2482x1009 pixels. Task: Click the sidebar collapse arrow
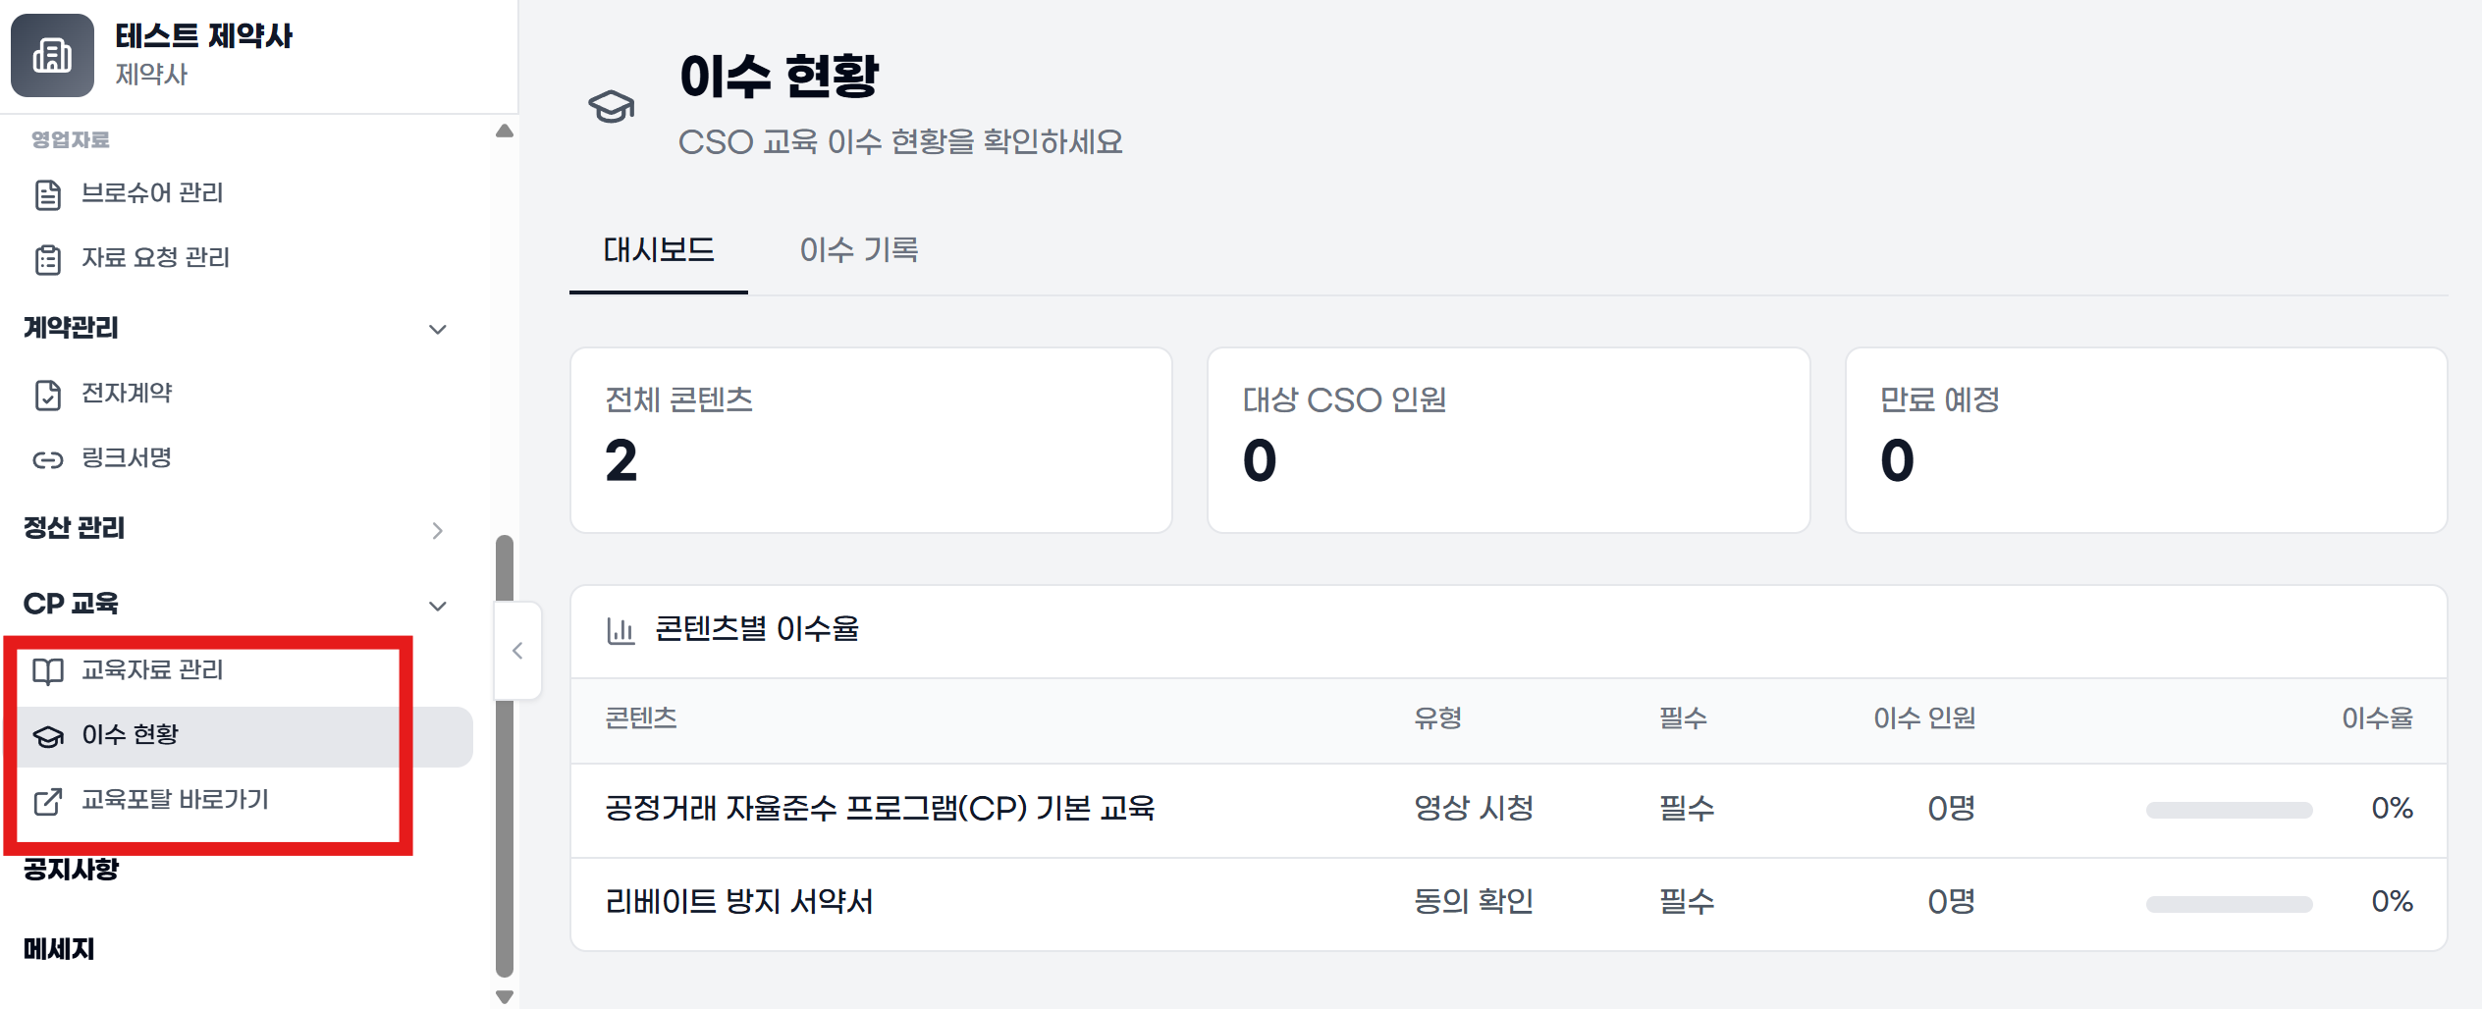click(518, 650)
